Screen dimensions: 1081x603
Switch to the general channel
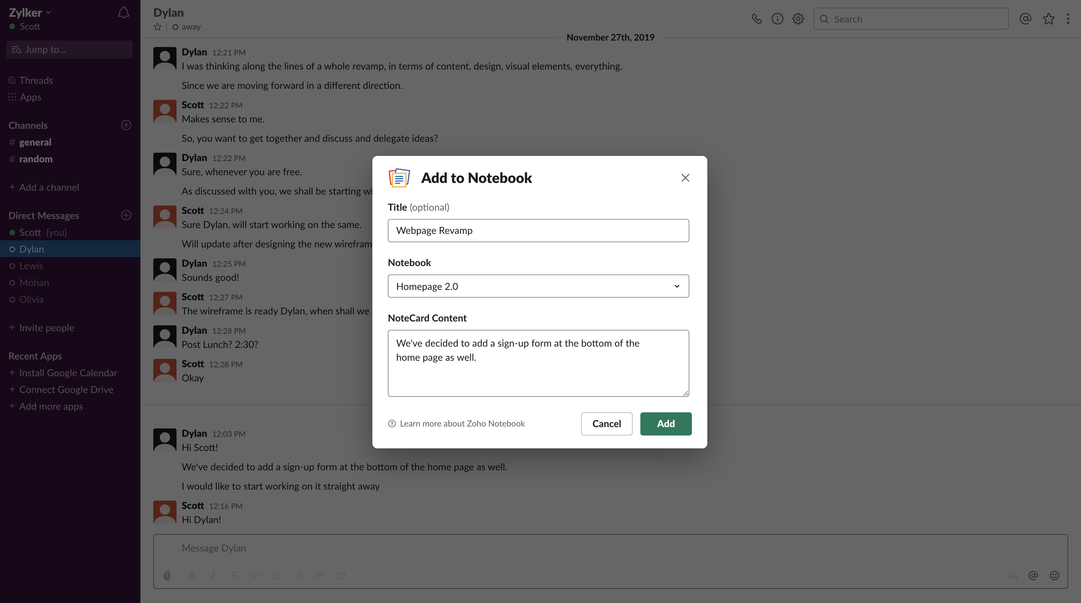(x=35, y=142)
